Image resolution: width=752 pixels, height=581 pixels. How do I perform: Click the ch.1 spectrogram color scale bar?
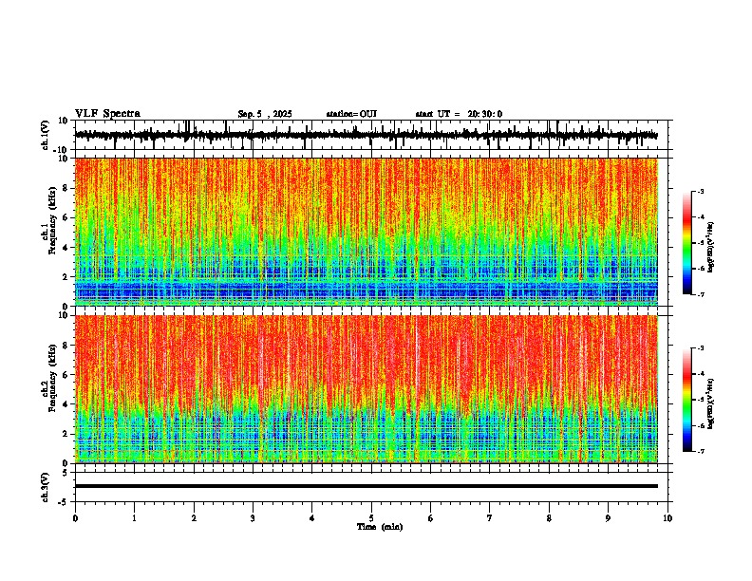[x=687, y=243]
